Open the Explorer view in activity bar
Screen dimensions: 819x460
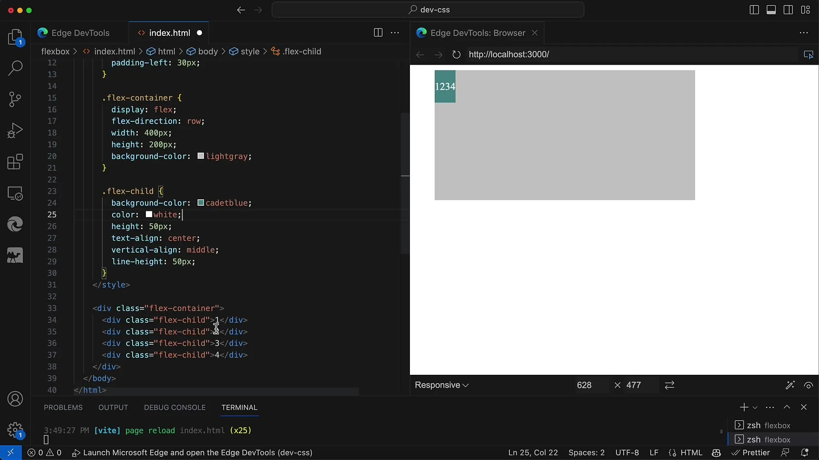point(15,37)
